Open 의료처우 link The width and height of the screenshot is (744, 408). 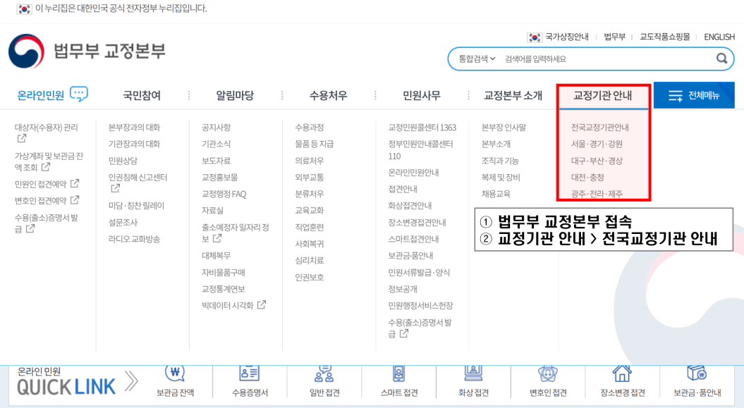pyautogui.click(x=309, y=161)
